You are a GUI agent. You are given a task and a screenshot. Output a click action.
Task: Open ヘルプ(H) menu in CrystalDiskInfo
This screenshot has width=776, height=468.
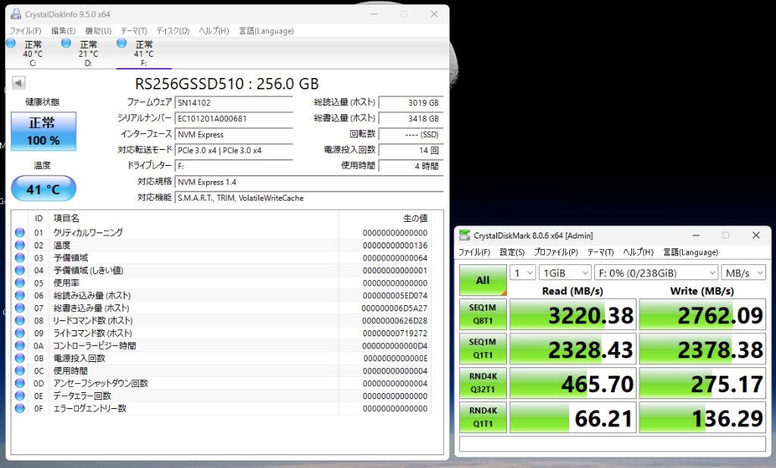(214, 31)
